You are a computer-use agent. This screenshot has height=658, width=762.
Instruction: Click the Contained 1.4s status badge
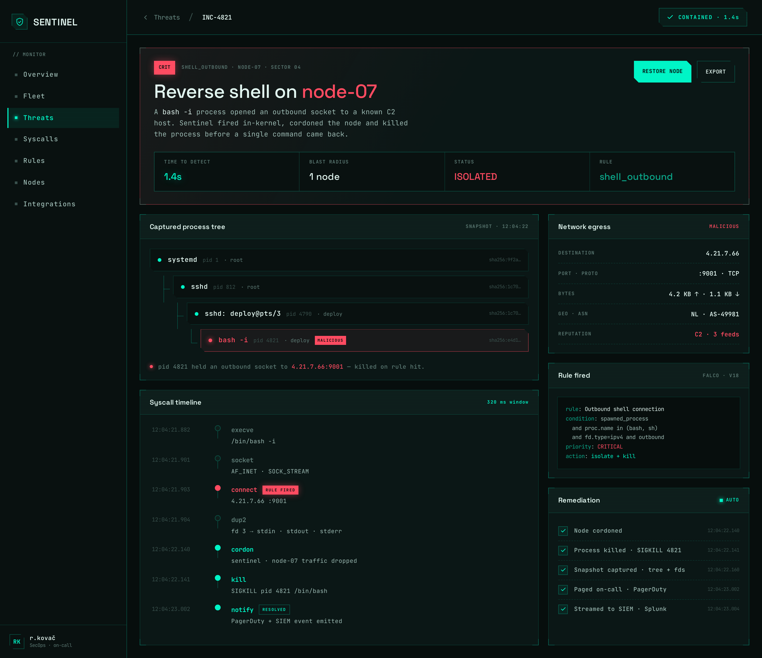(703, 17)
